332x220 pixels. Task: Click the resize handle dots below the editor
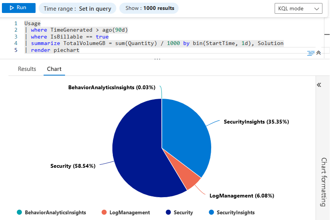pyautogui.click(x=157, y=59)
